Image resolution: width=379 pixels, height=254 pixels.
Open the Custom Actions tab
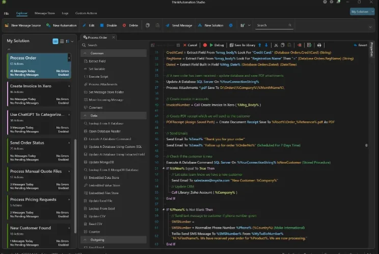point(86,13)
